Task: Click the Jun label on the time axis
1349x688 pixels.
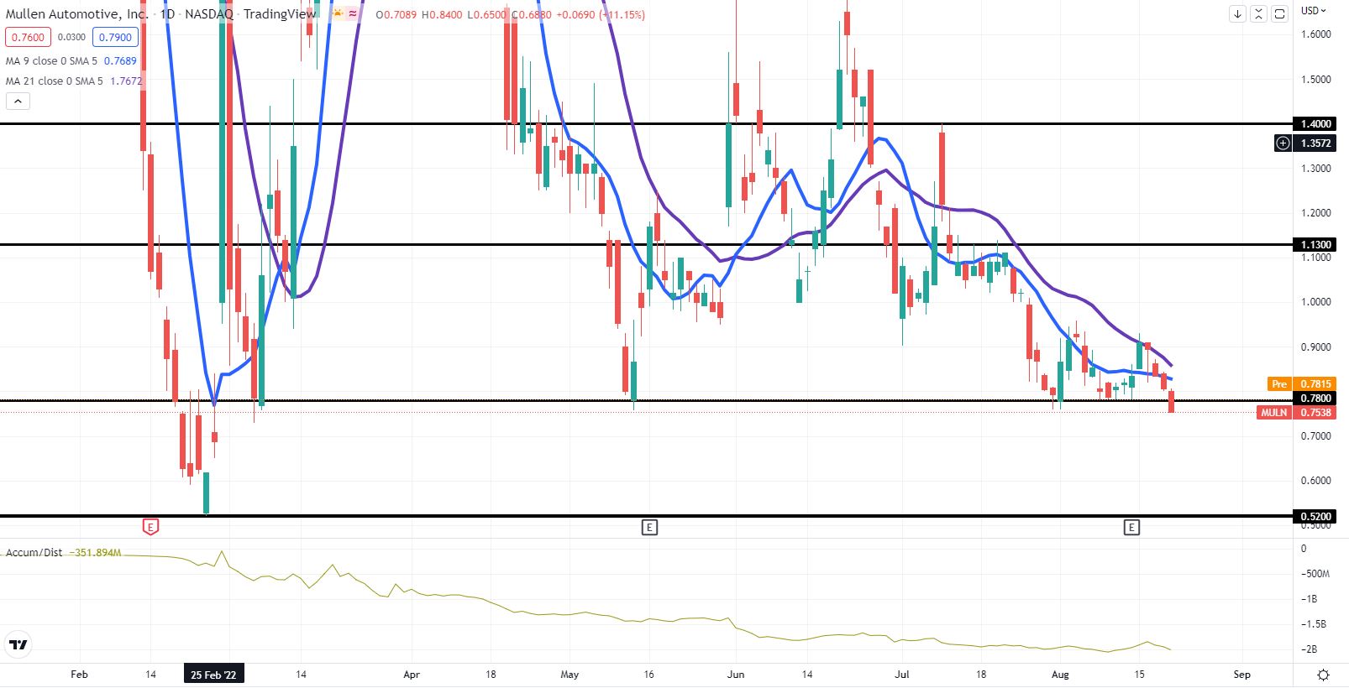Action: [x=736, y=675]
